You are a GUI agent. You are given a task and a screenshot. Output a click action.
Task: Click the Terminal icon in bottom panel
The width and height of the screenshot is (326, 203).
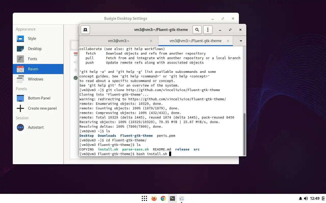[172, 198]
